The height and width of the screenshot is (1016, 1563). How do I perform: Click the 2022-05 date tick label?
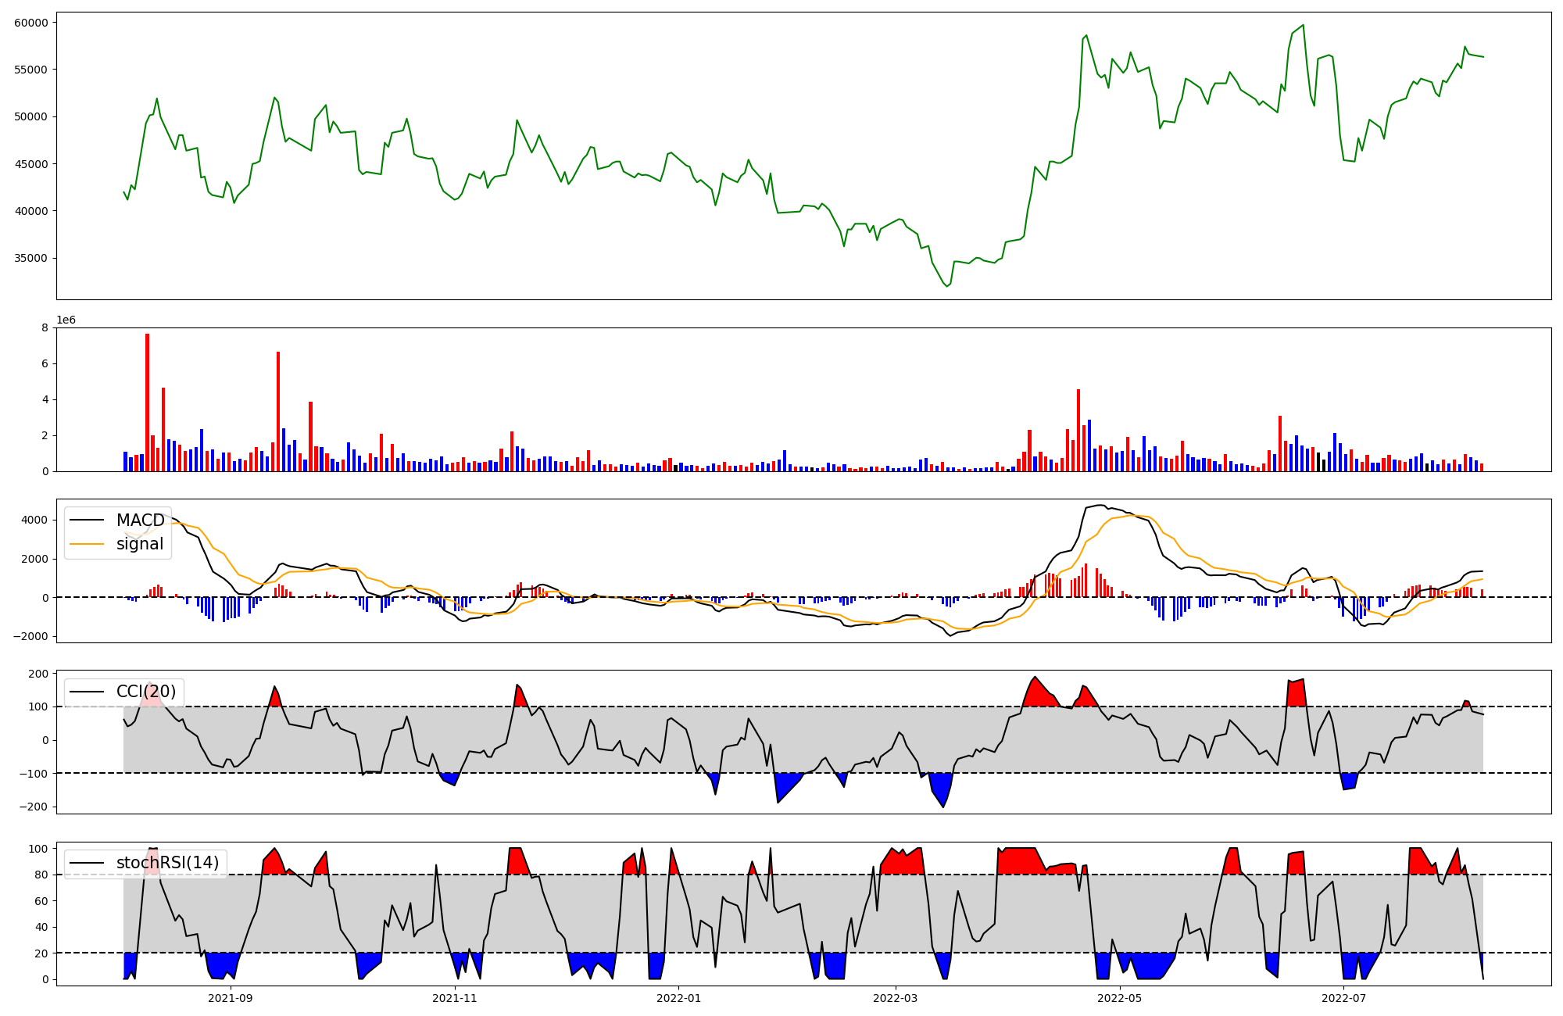1119,998
